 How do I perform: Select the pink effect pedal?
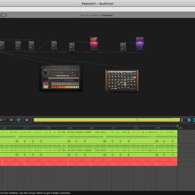[x=94, y=44]
